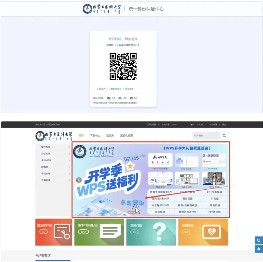263x262 pixels.
Task: Click GO on the 客户端说明 tile
Action: pos(83,232)
